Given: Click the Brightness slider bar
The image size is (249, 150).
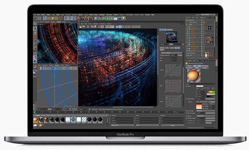Looking at the screenshot, I should (210, 99).
